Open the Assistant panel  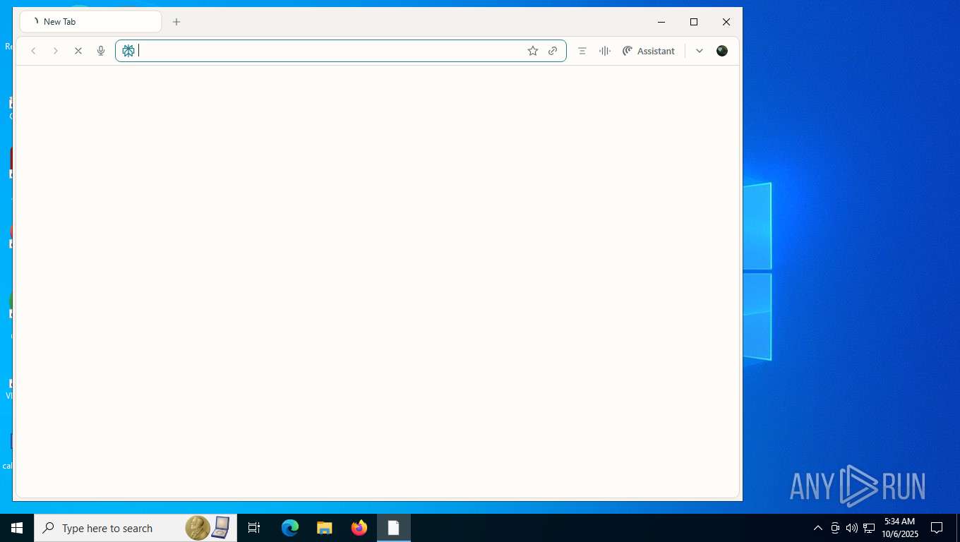pos(649,51)
